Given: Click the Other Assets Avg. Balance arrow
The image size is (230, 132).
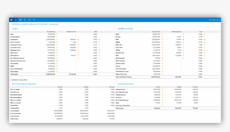Looking at the screenshot, I should (x=57, y=72).
